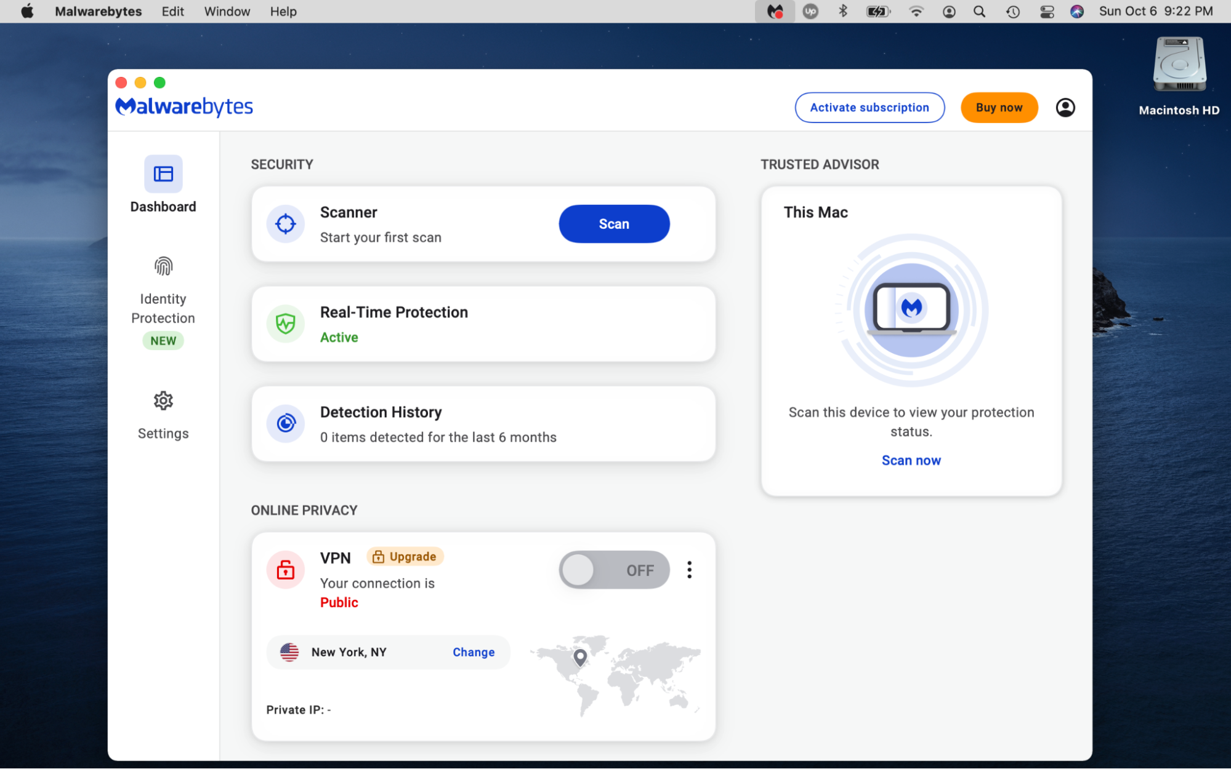Open the Settings gear icon

click(x=163, y=401)
